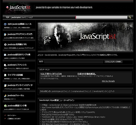Open the TAKESAKO Ajax Binary Hacks headline
This screenshot has height=125, width=136.
click(73, 117)
